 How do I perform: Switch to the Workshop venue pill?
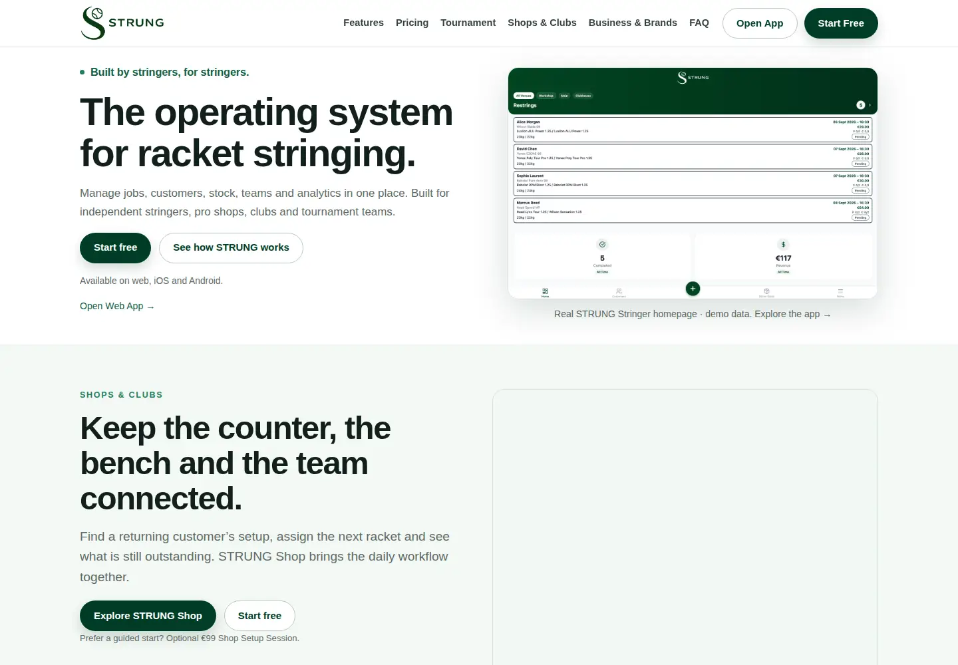pyautogui.click(x=546, y=96)
